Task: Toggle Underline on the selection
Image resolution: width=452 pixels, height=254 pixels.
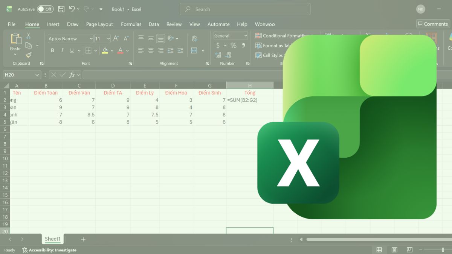Action: coord(71,50)
